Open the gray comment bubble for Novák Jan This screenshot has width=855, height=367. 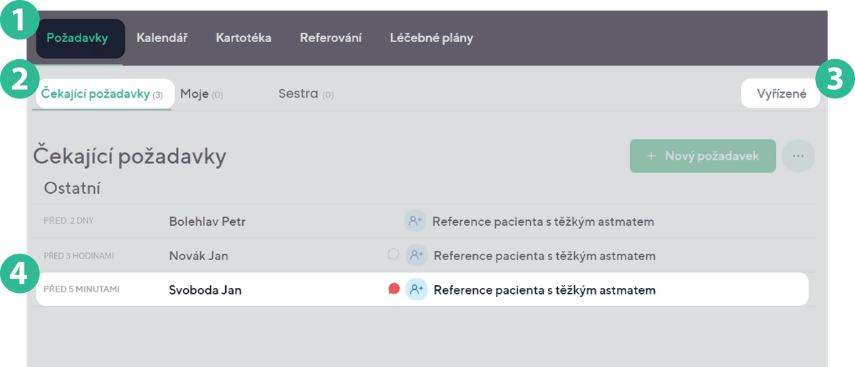coord(393,254)
